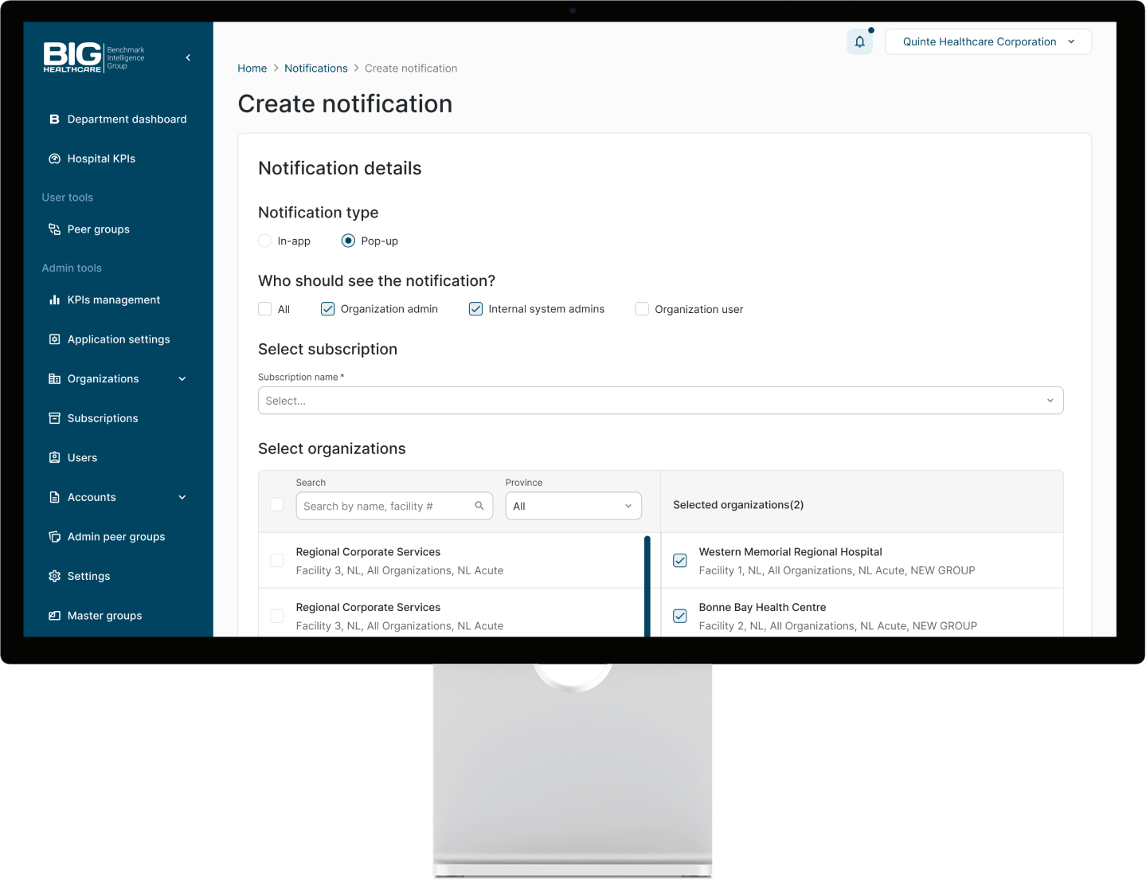Click the Hospital KPIs gauge icon
The width and height of the screenshot is (1146, 881).
click(54, 159)
